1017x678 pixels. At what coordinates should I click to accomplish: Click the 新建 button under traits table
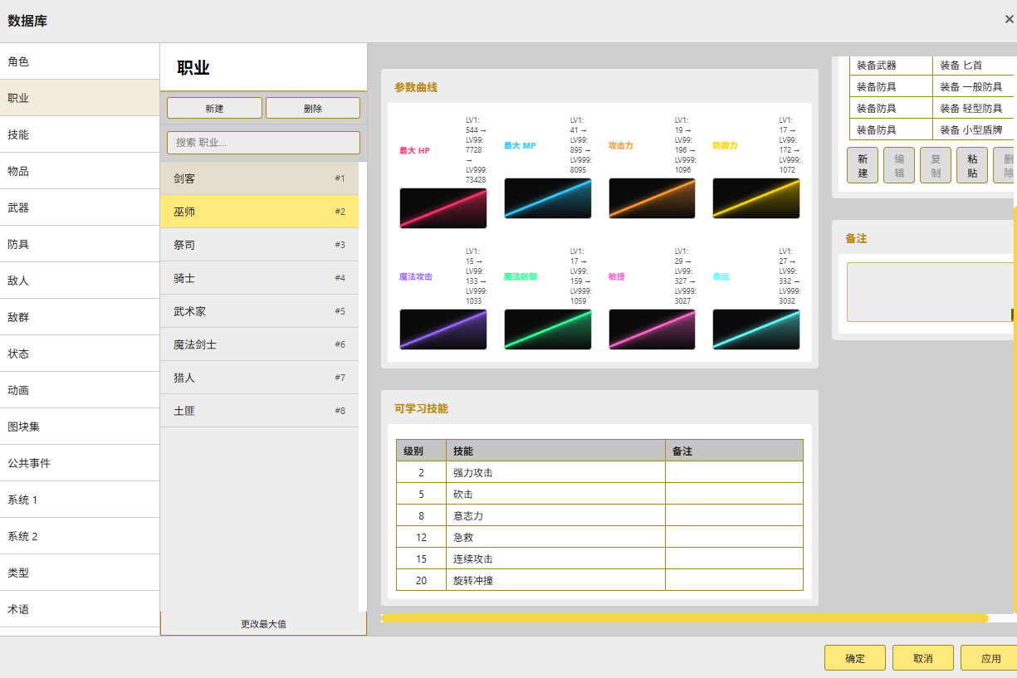[863, 165]
